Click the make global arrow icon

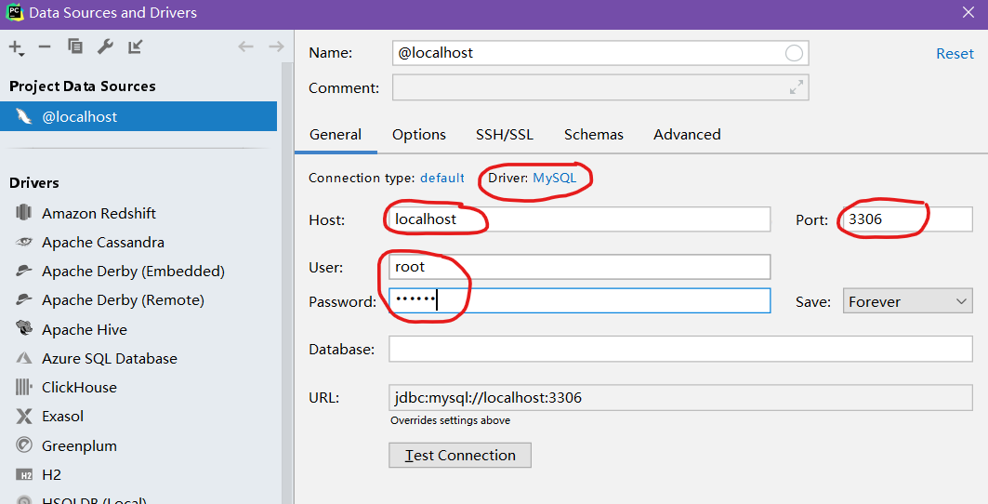tap(136, 46)
